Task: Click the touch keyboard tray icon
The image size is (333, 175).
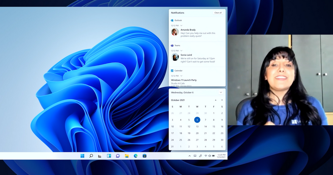Action: coord(195,156)
